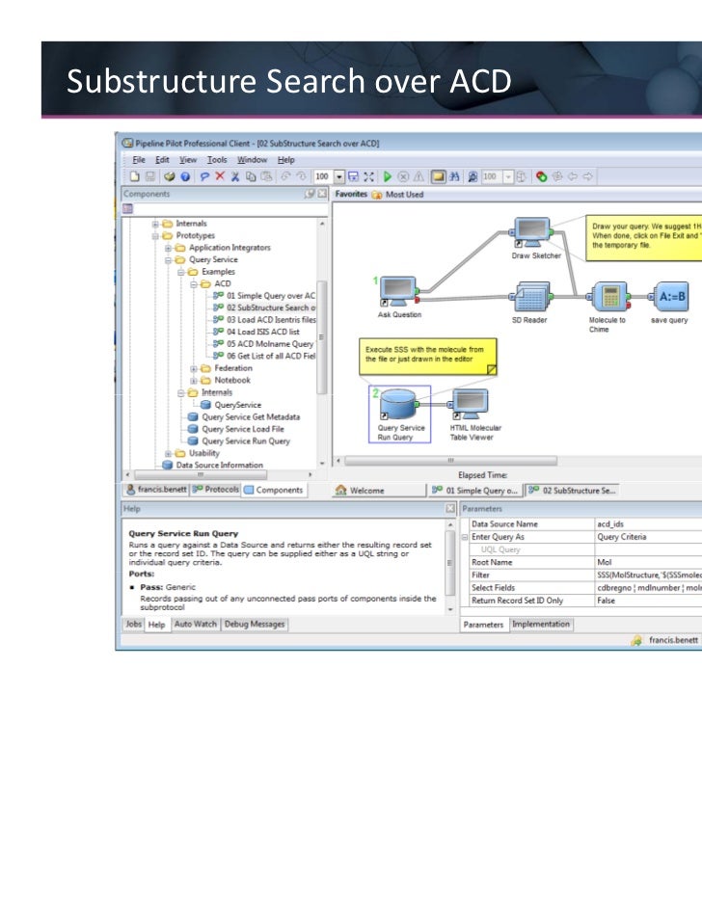The image size is (702, 909).
Task: Collapse the Prototypes folder in tree
Action: (155, 235)
